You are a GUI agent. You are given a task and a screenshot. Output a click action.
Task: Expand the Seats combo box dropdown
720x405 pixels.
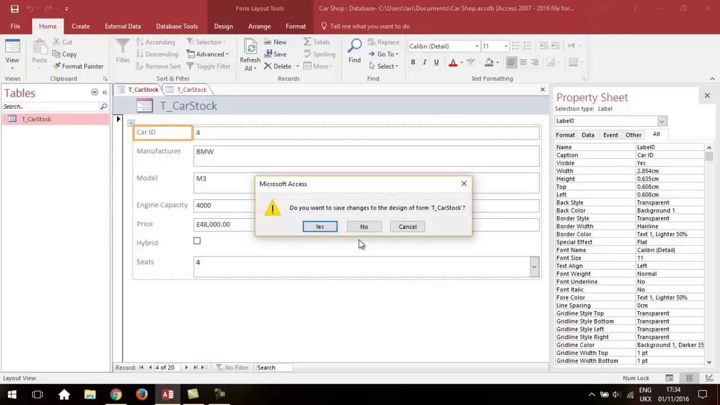tap(534, 267)
